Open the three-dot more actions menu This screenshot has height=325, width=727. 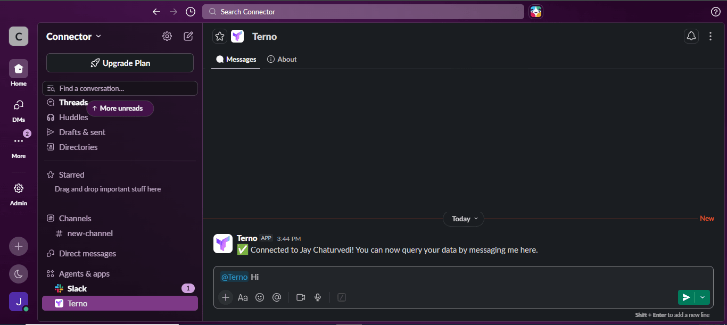coord(711,36)
